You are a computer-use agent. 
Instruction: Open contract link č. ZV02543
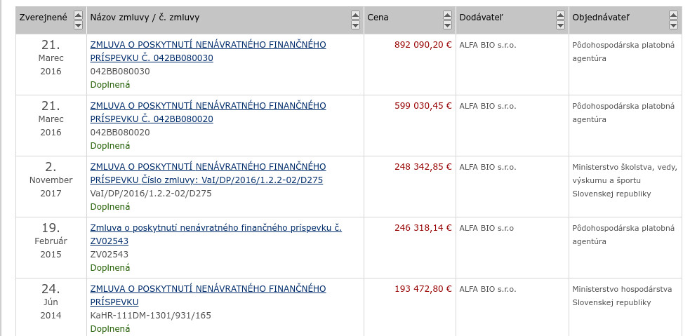click(x=215, y=234)
